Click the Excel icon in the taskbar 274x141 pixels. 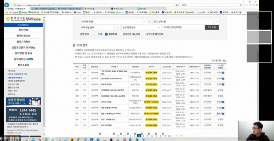pos(137,140)
